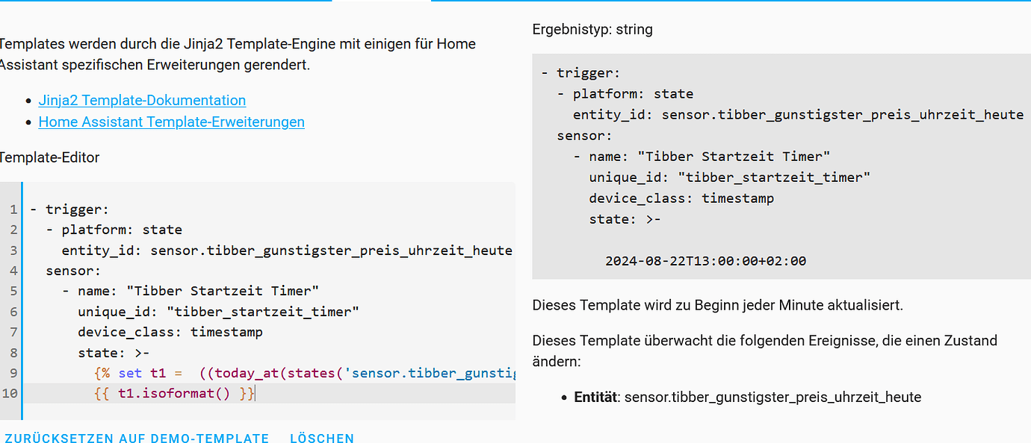Click the 'Ergebnistyp: string' label

coord(592,30)
